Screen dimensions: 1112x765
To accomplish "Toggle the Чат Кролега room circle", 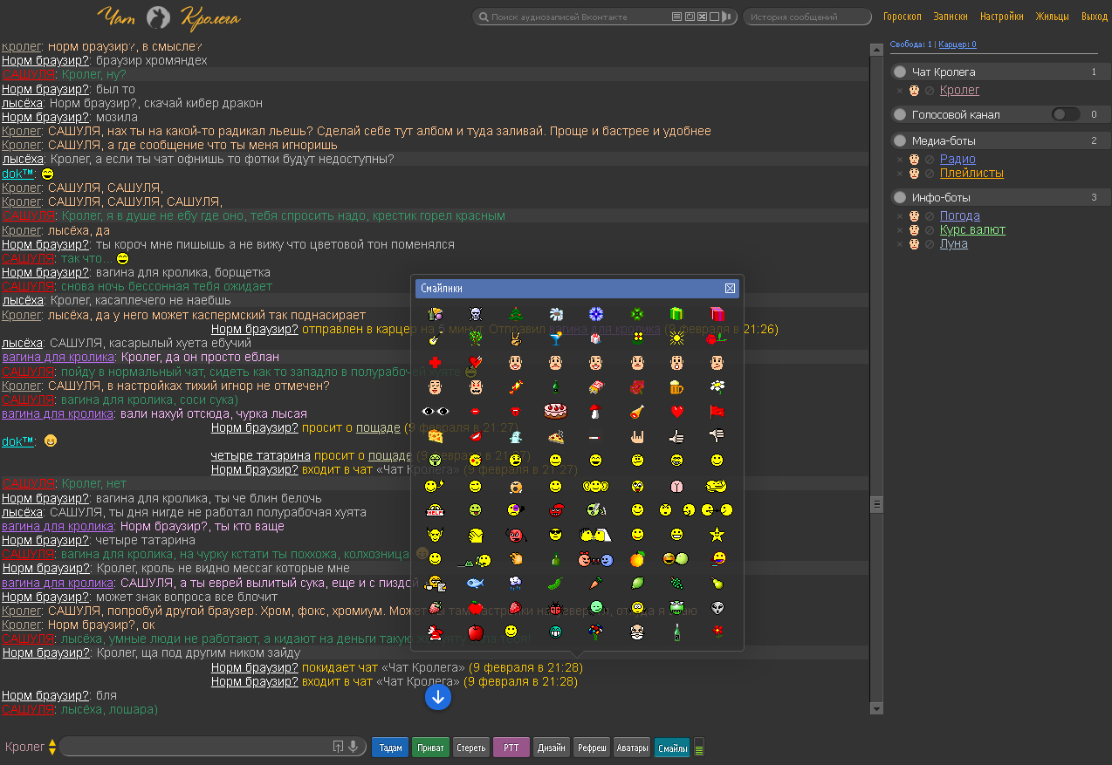I will click(900, 72).
